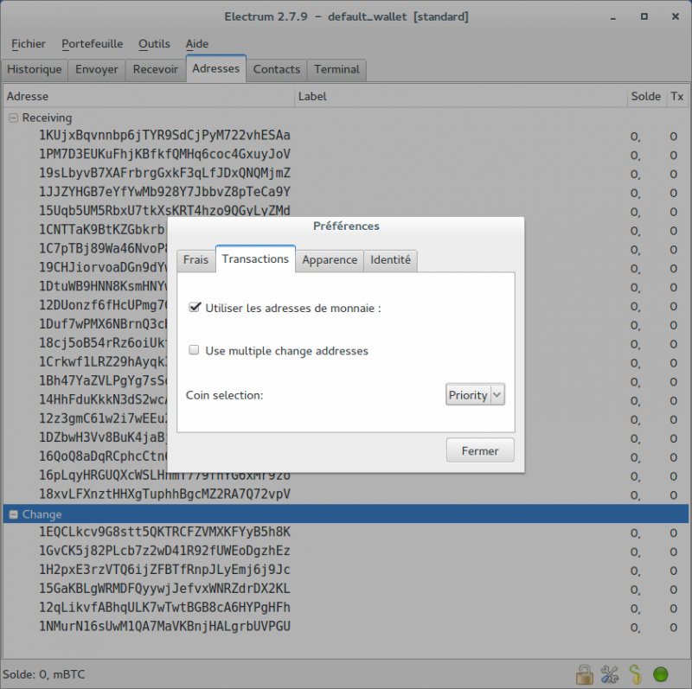Enable 'Use multiple change addresses' checkbox
Viewport: 692px width, 689px height.
[x=194, y=350]
